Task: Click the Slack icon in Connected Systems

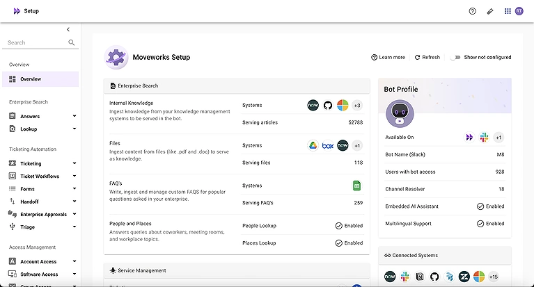Action: [x=405, y=277]
